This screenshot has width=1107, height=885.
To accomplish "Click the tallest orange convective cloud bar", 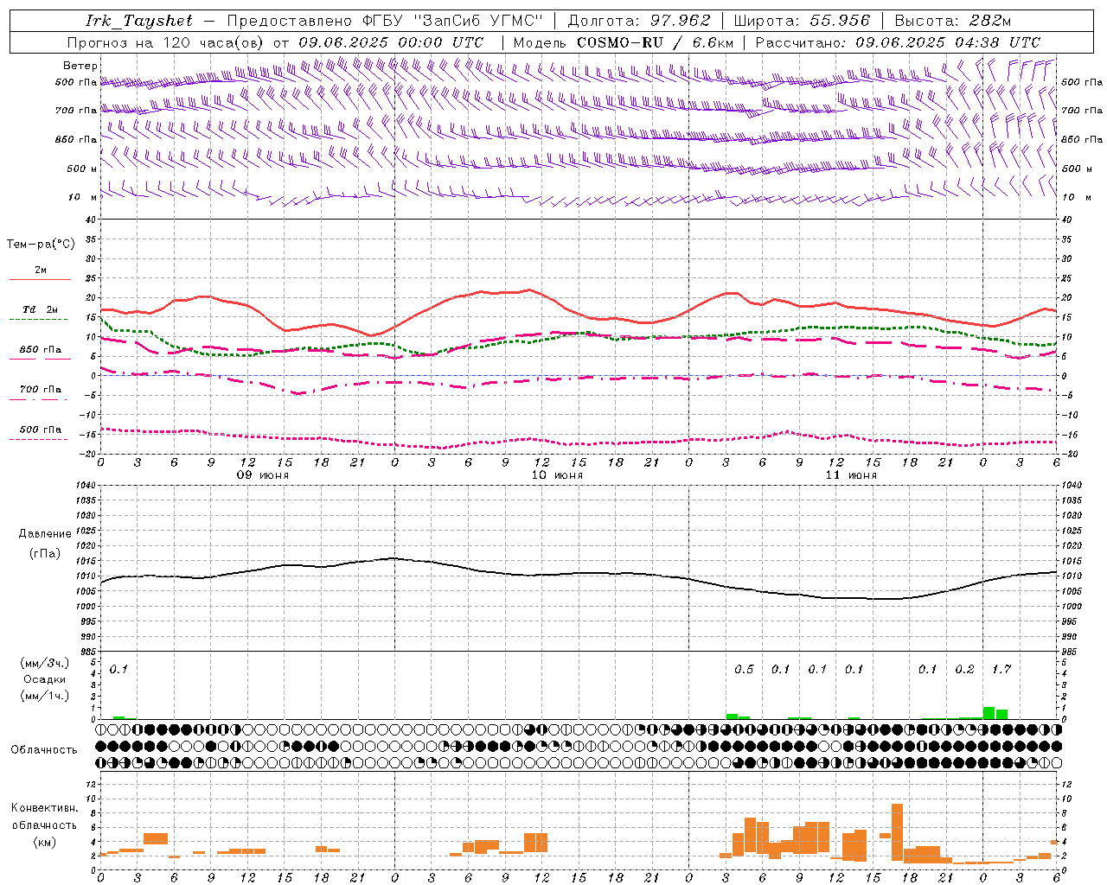I will (897, 833).
